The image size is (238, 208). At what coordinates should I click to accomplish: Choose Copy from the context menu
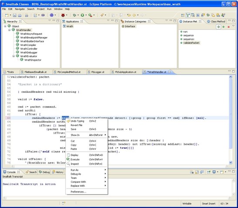pos(87,145)
